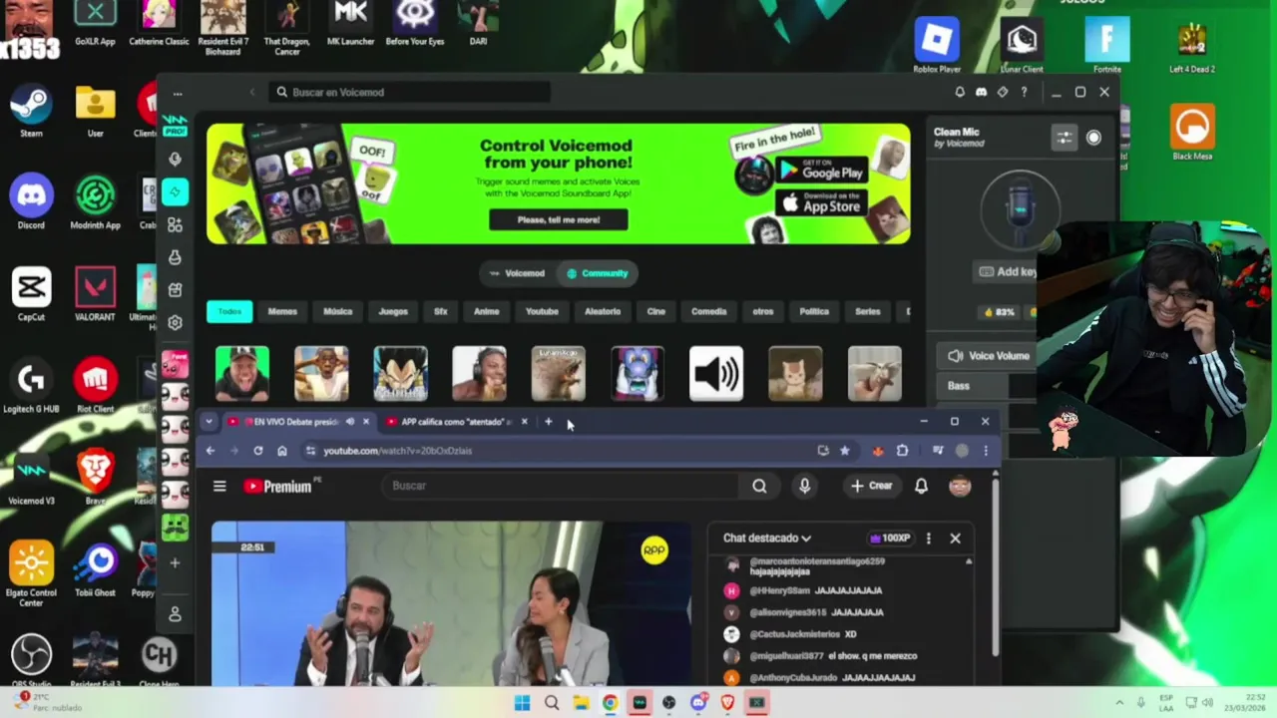Toggle the Voice Volume speaker icon
This screenshot has width=1277, height=718.
tap(956, 356)
